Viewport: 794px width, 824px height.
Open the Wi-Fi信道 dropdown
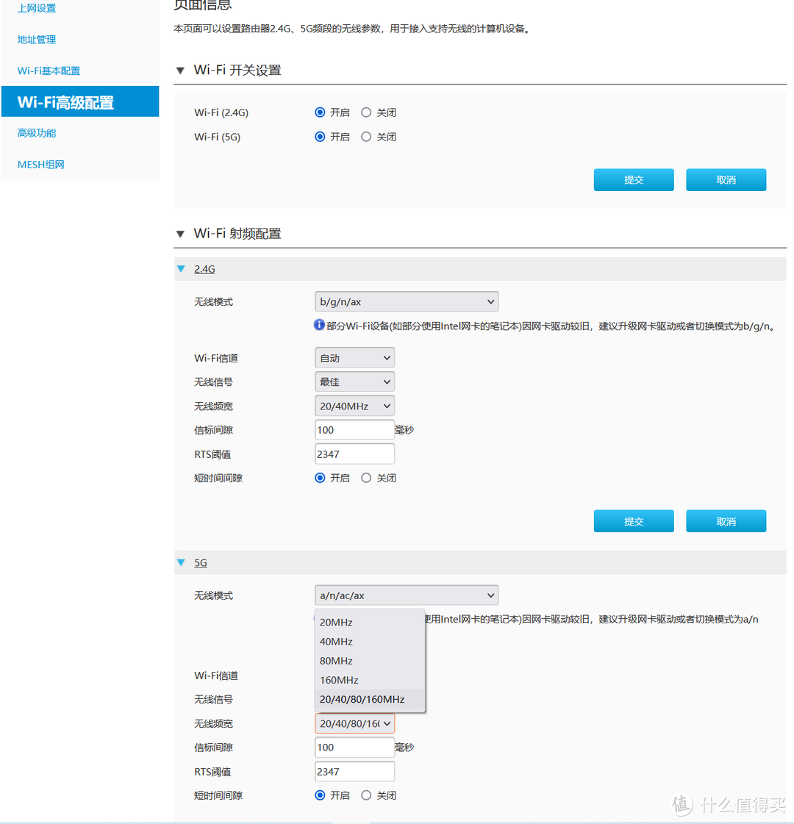coord(354,357)
